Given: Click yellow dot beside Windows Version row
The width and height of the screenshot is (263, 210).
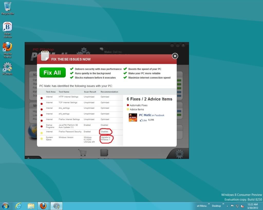Looking at the screenshot, I should tap(42, 139).
